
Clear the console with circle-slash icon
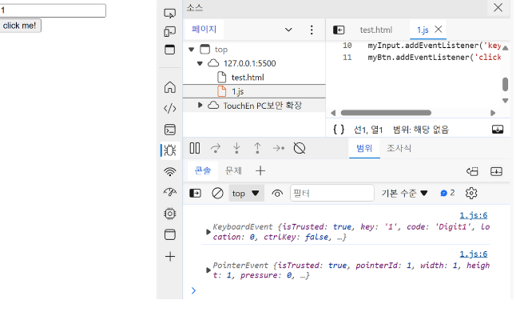(x=217, y=193)
